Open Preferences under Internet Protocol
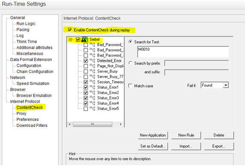Image resolution: width=245 pixels, height=166 pixels. [x=28, y=119]
